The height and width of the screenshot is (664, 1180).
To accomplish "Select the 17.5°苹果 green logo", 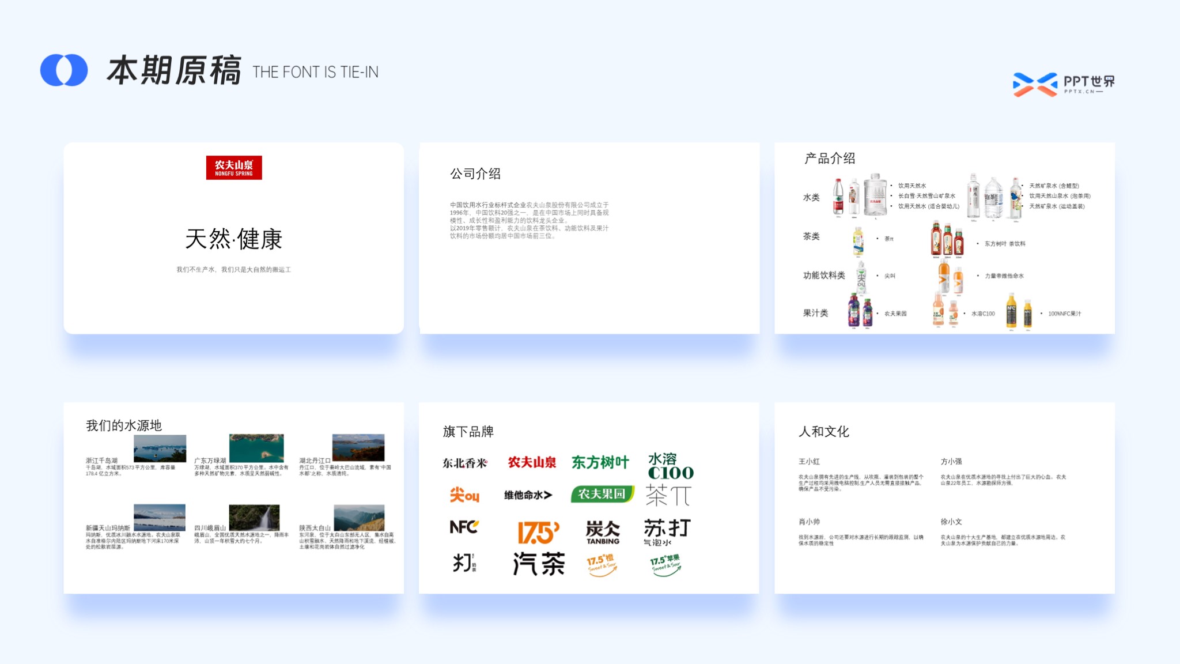I will 666,565.
